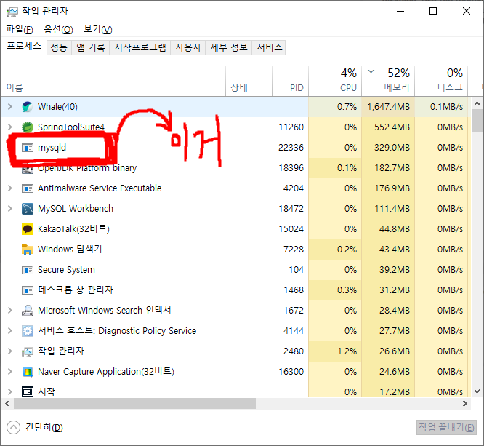Click SpringToolSuite4 memory 552.4MB
The image size is (484, 446).
pyautogui.click(x=392, y=127)
